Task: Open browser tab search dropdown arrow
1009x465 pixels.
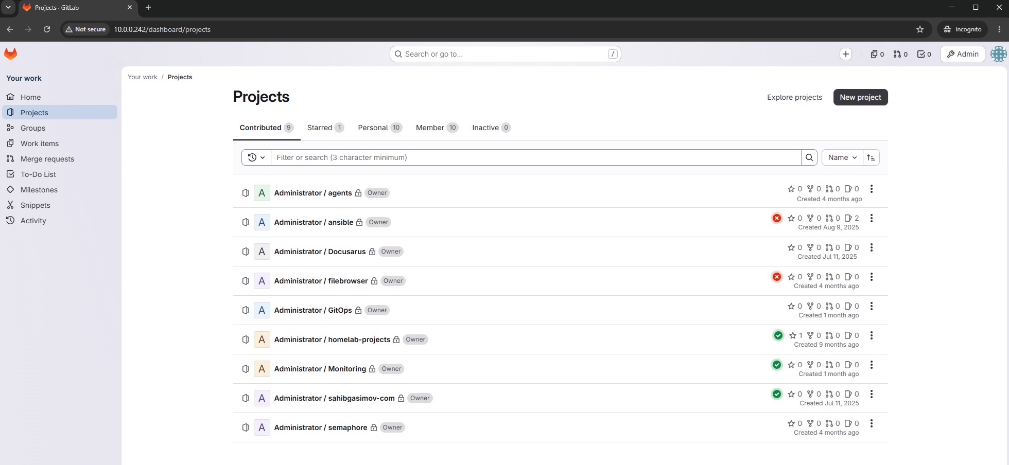Action: click(x=8, y=7)
